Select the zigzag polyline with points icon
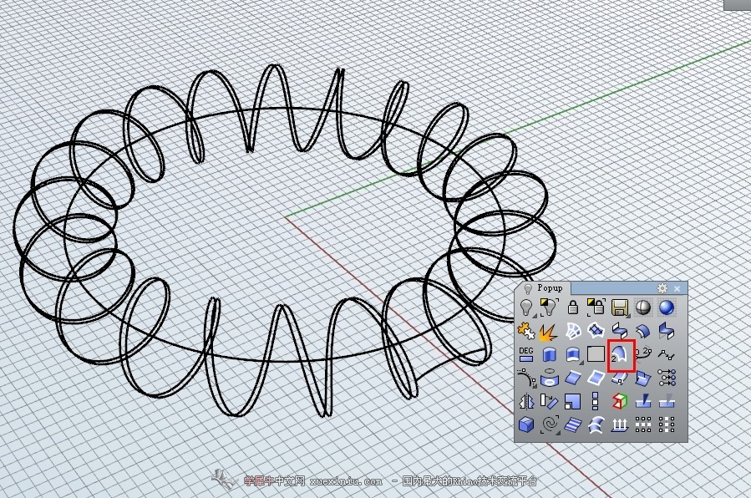 pos(667,354)
